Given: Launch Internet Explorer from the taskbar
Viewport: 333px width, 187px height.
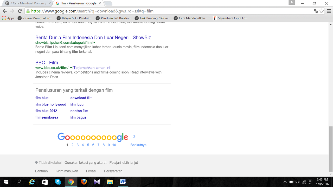Looking at the screenshot, I should pyautogui.click(x=32, y=182).
